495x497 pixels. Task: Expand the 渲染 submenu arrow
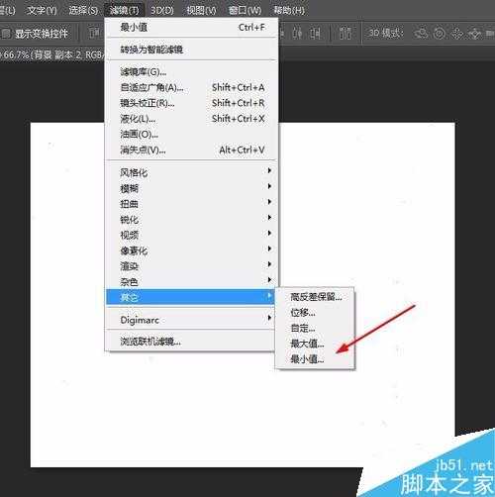(269, 264)
